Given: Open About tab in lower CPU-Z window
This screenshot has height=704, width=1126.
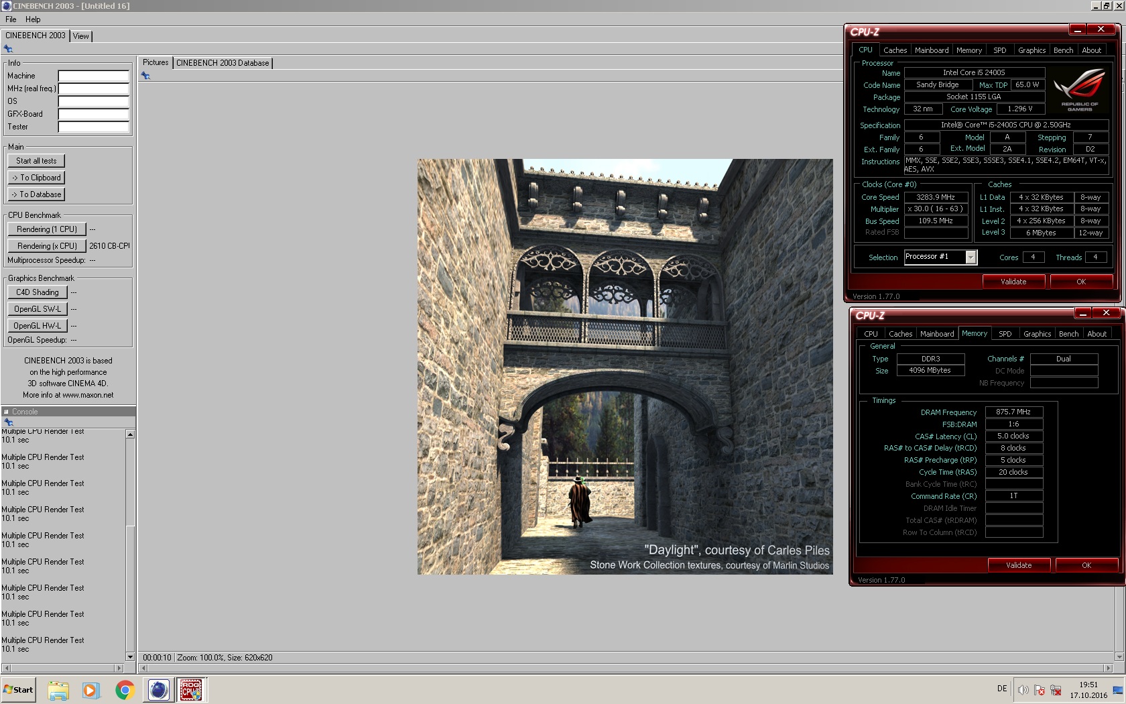Looking at the screenshot, I should tap(1097, 334).
